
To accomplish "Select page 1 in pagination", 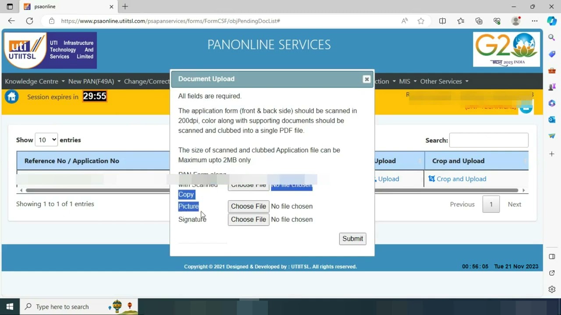I will pos(491,204).
